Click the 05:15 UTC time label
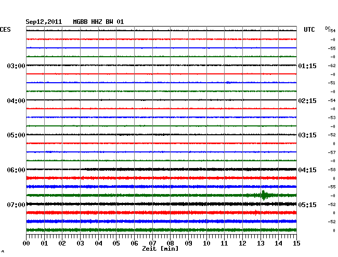The image size is (338, 257). click(x=307, y=204)
